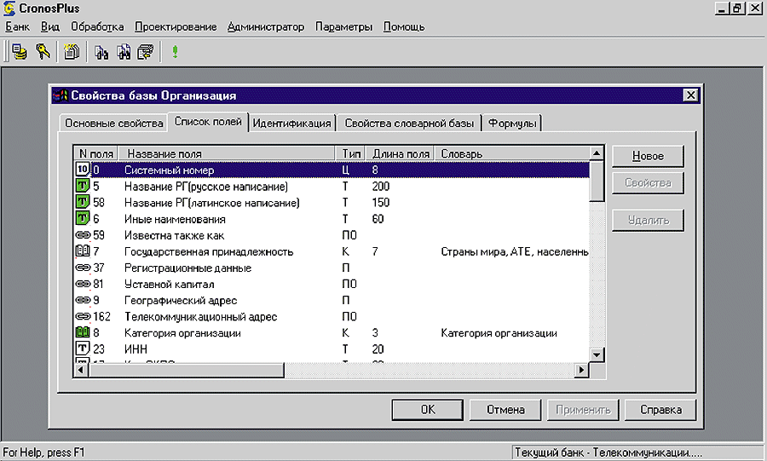Click the link icon of field 81
The image size is (767, 461).
83,284
